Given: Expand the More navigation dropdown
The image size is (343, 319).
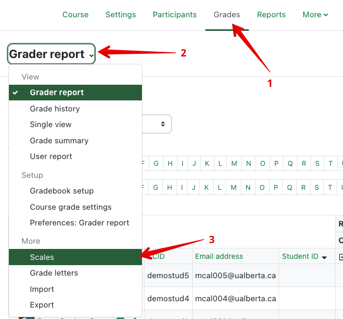Looking at the screenshot, I should [315, 15].
